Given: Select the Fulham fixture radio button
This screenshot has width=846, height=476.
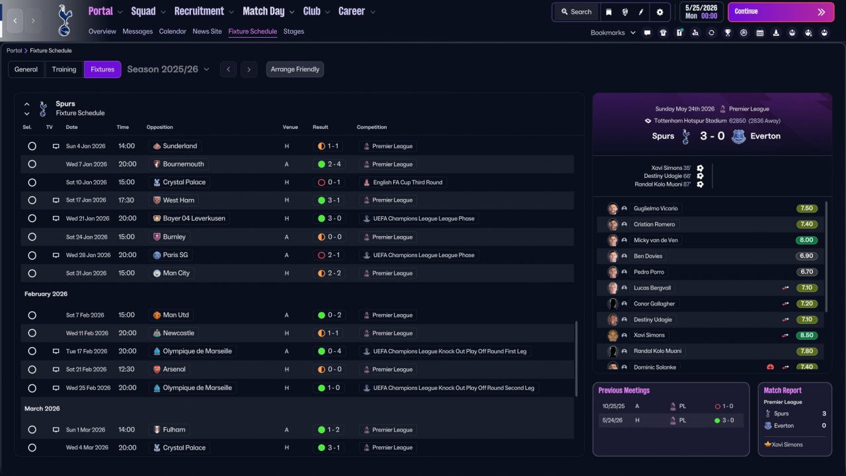Looking at the screenshot, I should tap(32, 430).
